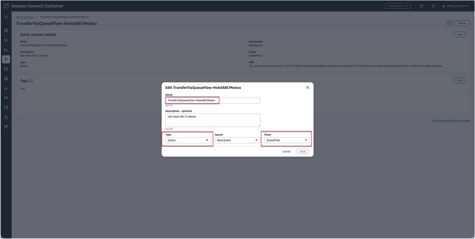Viewport: 475px width, 239px height.
Task: Open the dashboard grid icon in sidebar
Action: coord(6,31)
